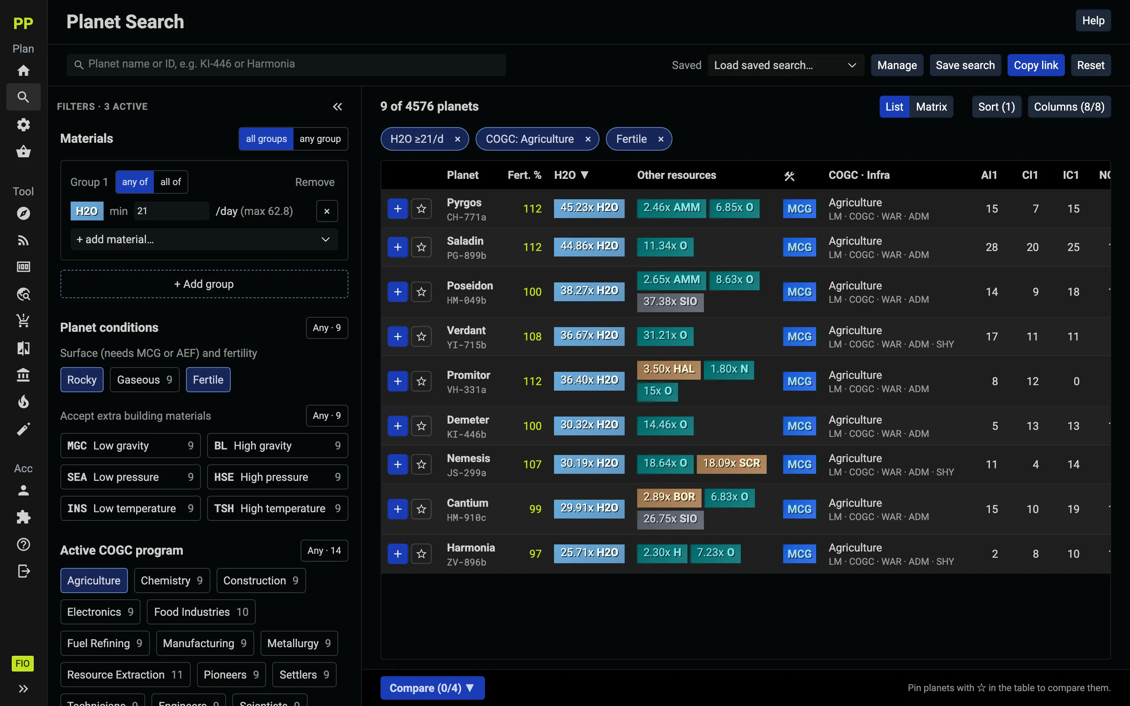1130x706 pixels.
Task: Open the add material dropdown
Action: [x=204, y=240]
